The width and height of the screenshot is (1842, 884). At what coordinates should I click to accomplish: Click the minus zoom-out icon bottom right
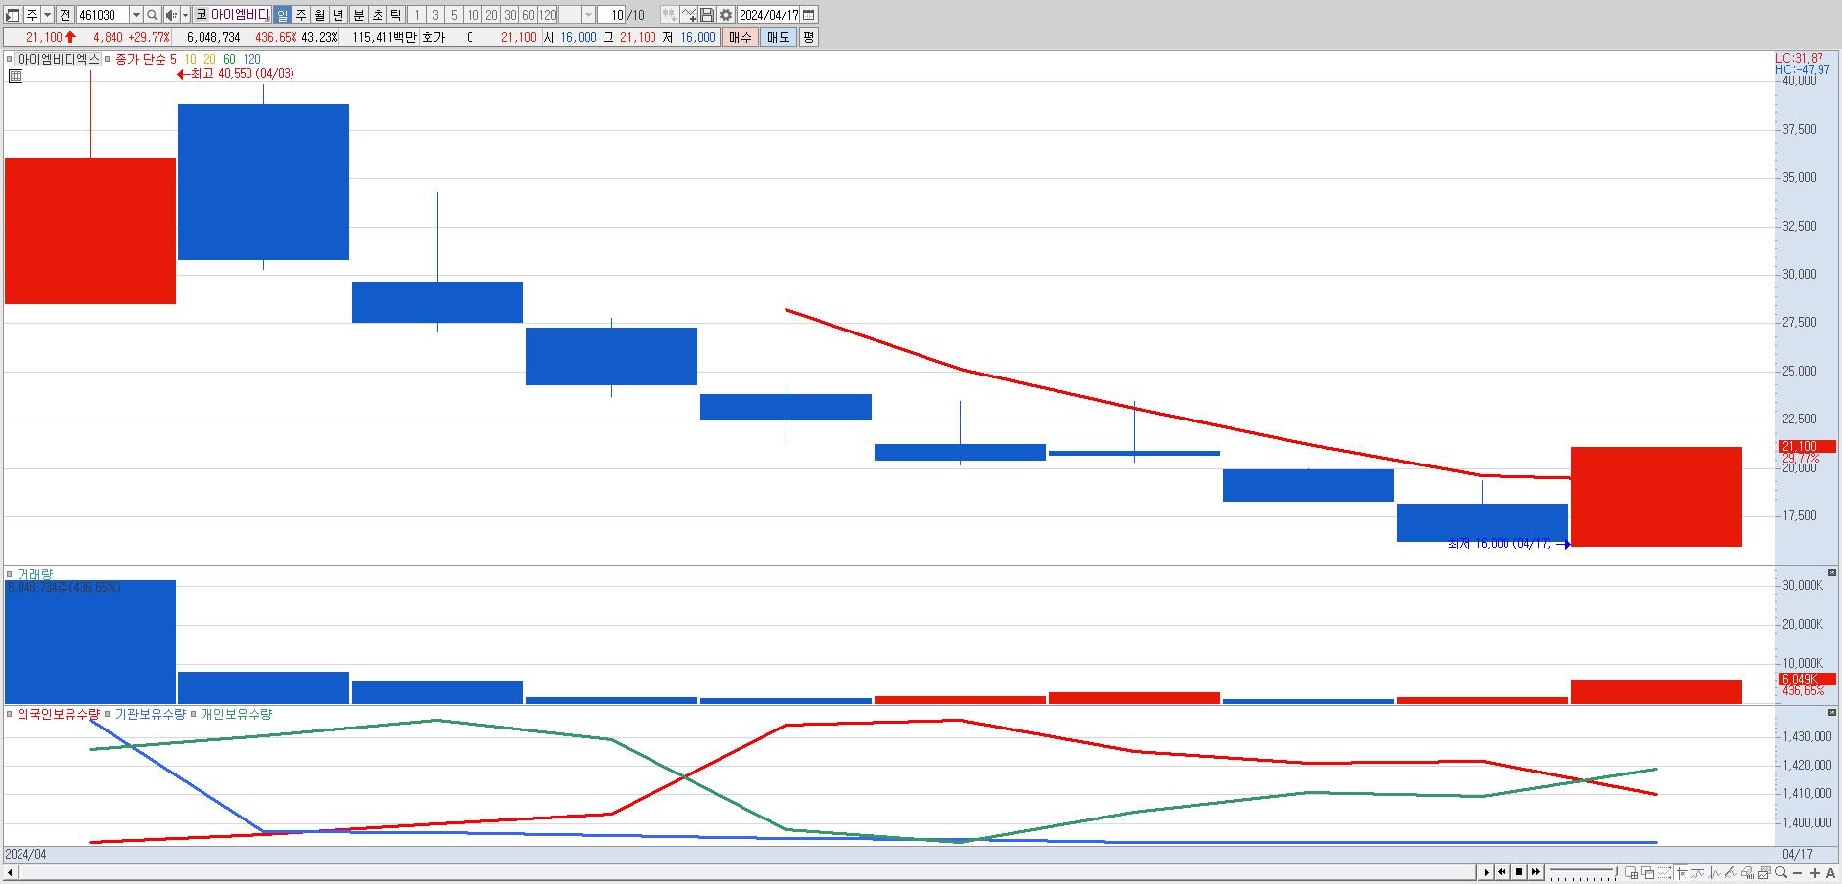click(1798, 873)
